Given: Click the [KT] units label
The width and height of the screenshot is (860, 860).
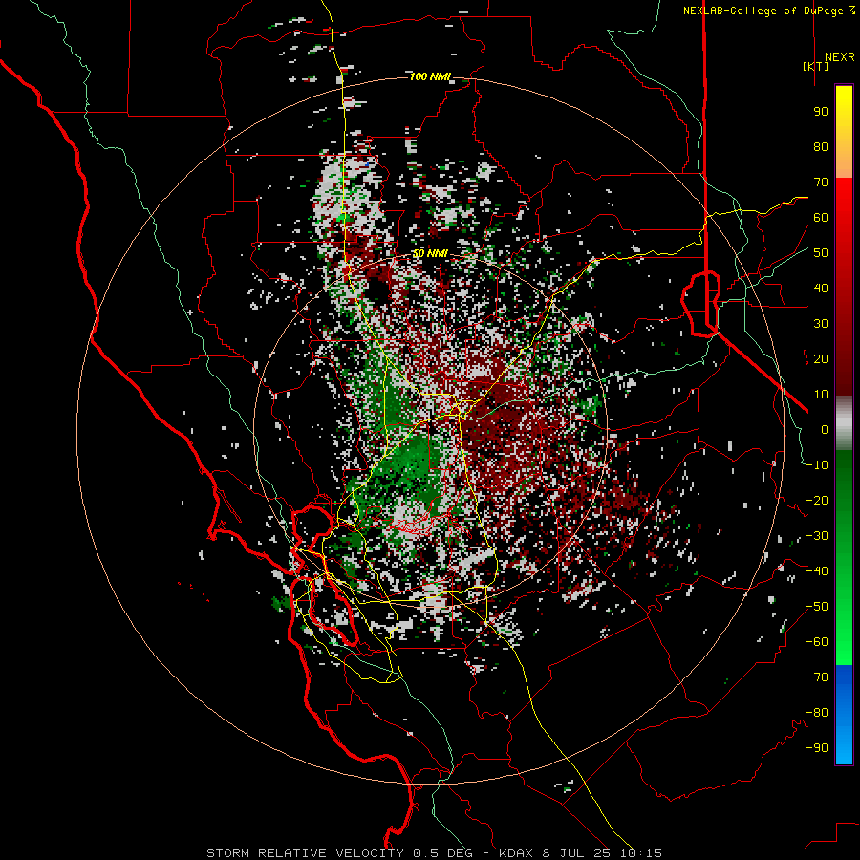Looking at the screenshot, I should point(816,66).
